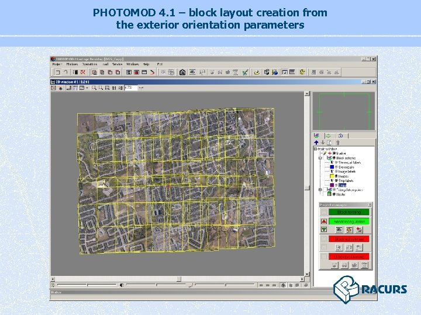Click the horizontal scrollbar thumb below the map

179,279
